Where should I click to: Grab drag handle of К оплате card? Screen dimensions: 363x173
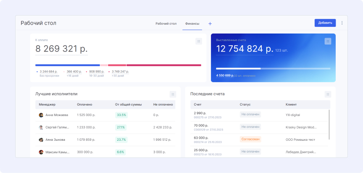pos(199,41)
